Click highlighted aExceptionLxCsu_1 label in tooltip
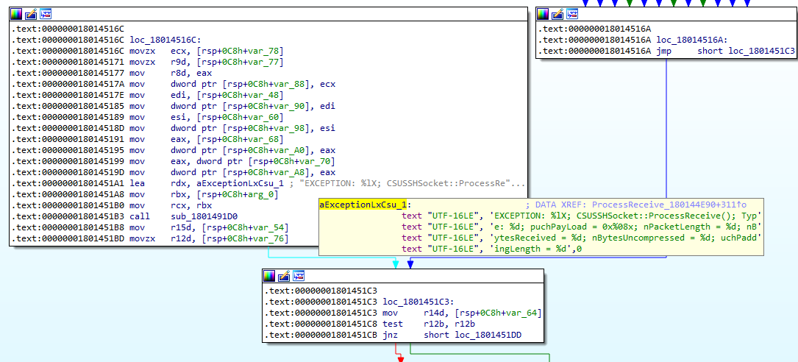Screen dimensions: 798x362 363,205
